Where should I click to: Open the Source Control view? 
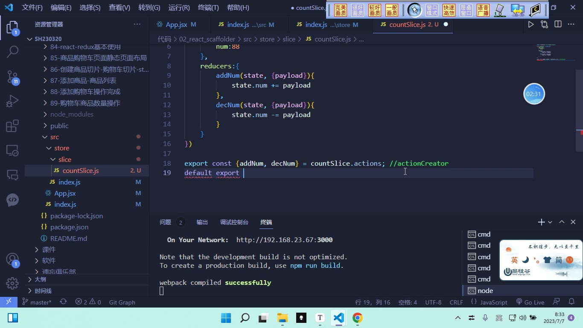tap(12, 77)
